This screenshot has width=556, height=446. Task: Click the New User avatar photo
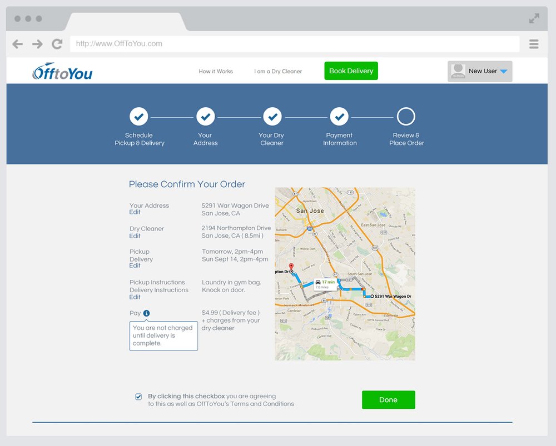(458, 72)
